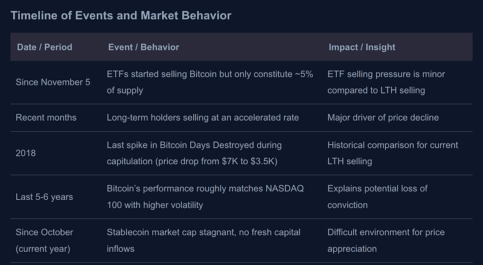Select the 'Explains potential loss of conviction' cell
Viewport: 483px width, 265px height.
[x=377, y=196]
